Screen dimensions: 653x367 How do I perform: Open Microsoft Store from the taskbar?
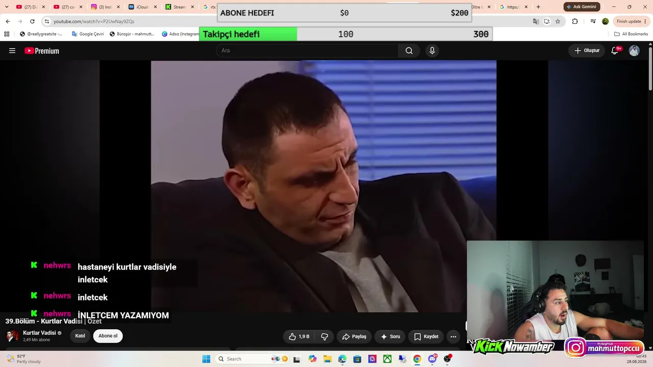[357, 359]
